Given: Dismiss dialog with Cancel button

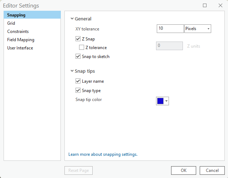Looking at the screenshot, I should [212, 170].
